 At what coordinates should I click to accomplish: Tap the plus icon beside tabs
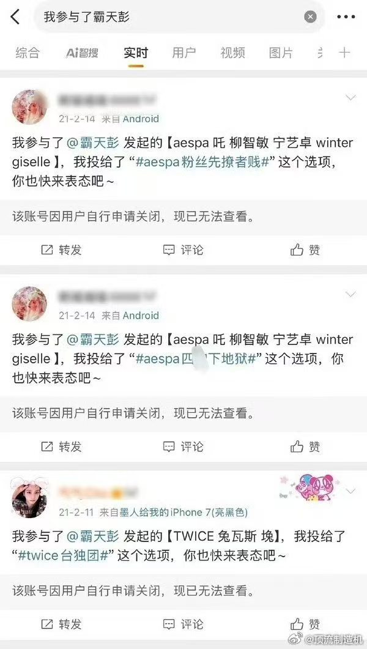[x=344, y=53]
